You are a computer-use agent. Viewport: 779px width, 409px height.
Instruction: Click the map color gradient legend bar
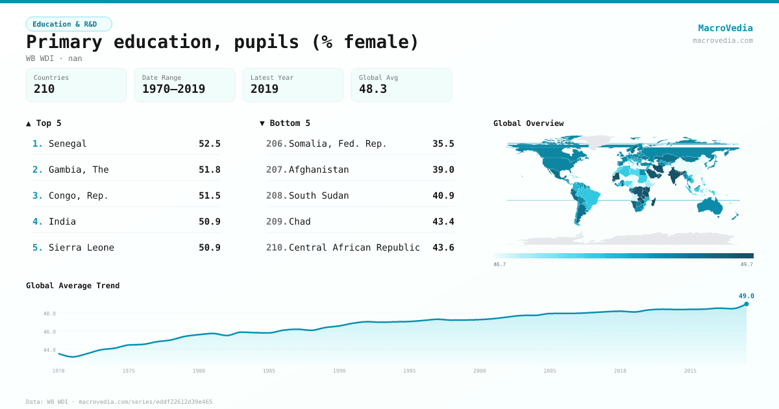click(623, 256)
